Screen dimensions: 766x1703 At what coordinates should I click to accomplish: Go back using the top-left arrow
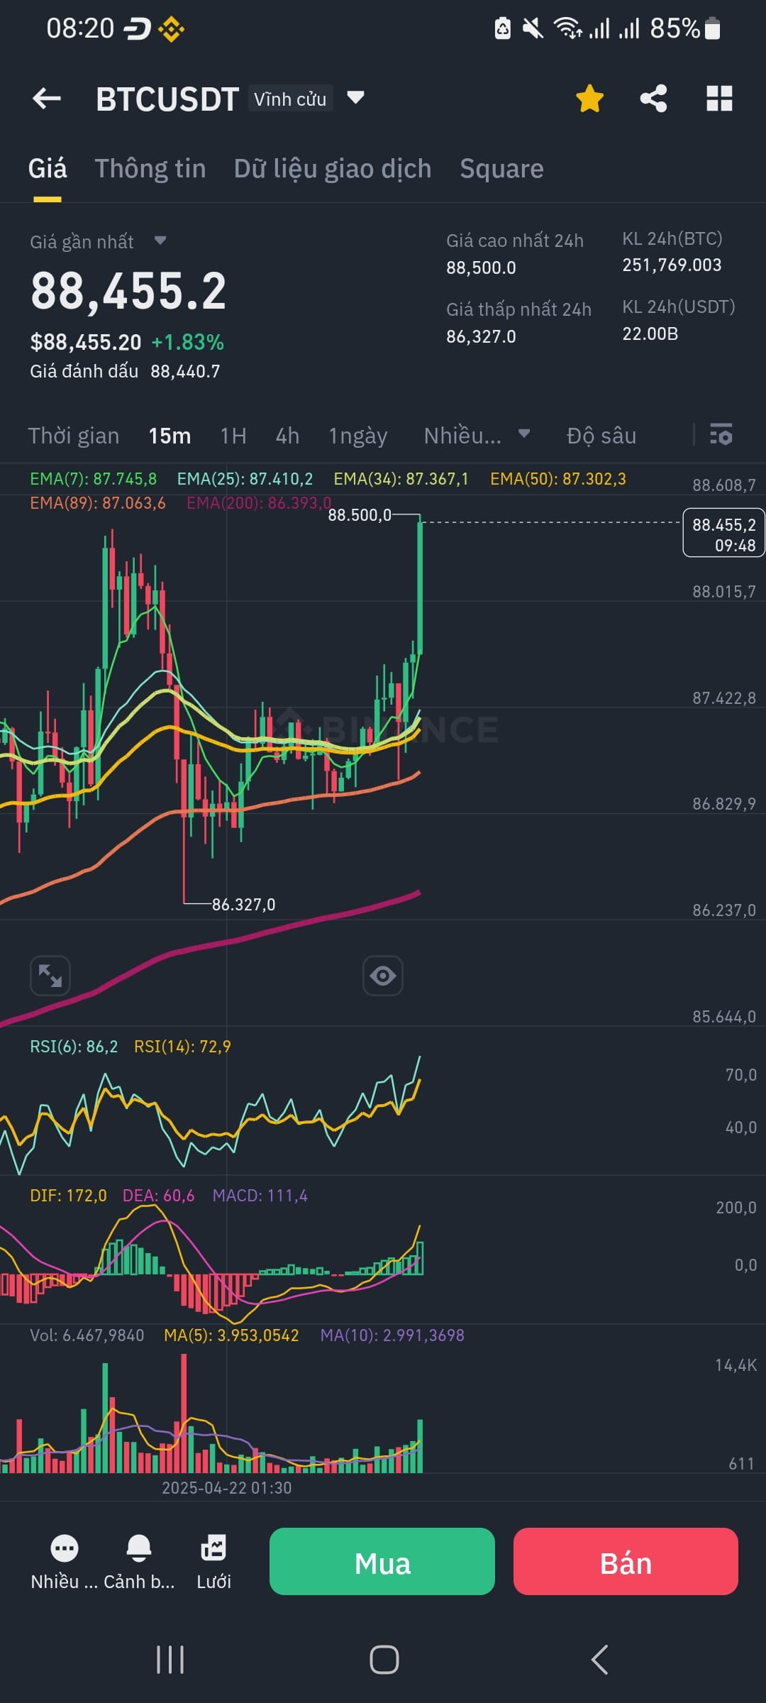(x=47, y=99)
